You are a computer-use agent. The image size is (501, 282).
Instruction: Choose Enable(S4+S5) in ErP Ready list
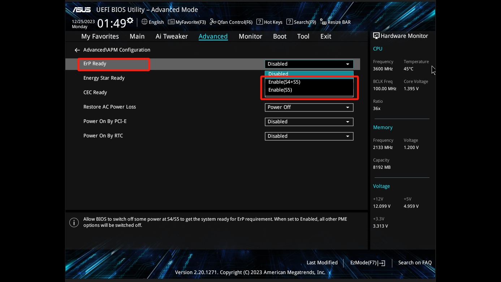pyautogui.click(x=309, y=82)
